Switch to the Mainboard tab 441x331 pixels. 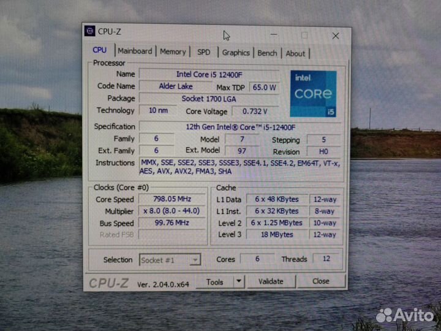click(135, 51)
